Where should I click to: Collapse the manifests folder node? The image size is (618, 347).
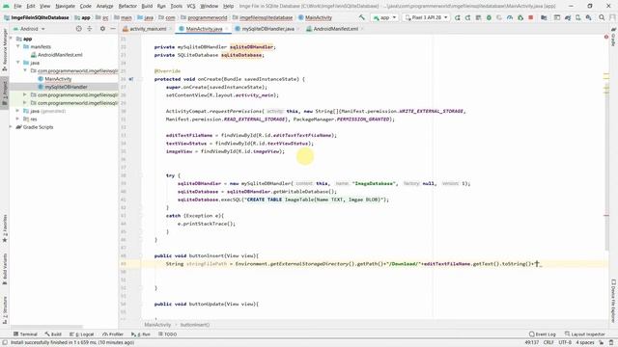tap(17, 46)
